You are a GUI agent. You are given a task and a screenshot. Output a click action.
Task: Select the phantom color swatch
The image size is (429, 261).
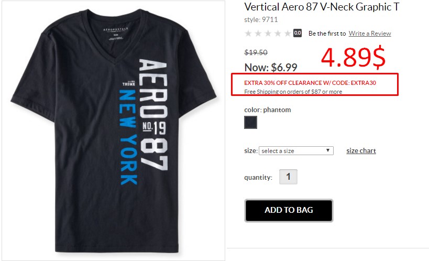click(250, 122)
